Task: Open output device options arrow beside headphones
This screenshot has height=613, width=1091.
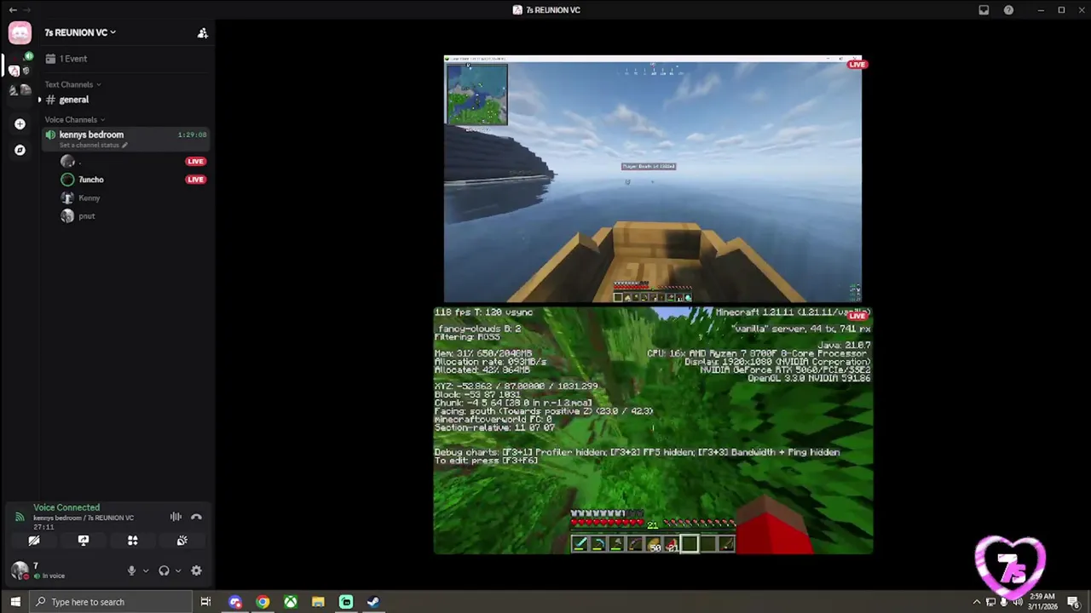Action: tap(178, 571)
